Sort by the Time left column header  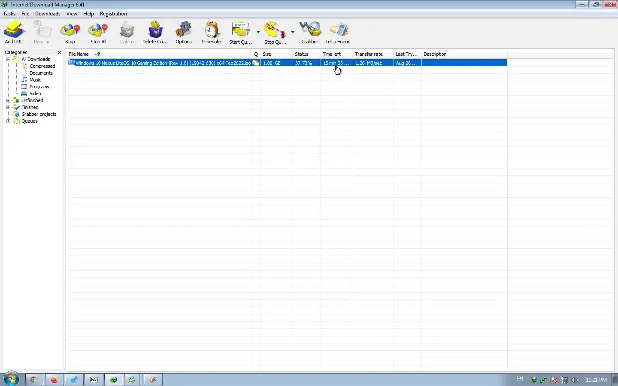336,54
